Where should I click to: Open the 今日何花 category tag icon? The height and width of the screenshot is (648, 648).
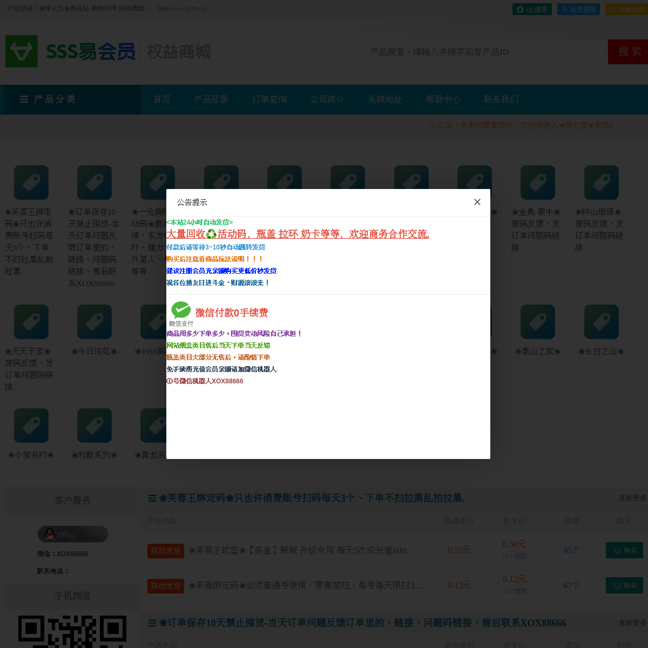click(x=94, y=322)
